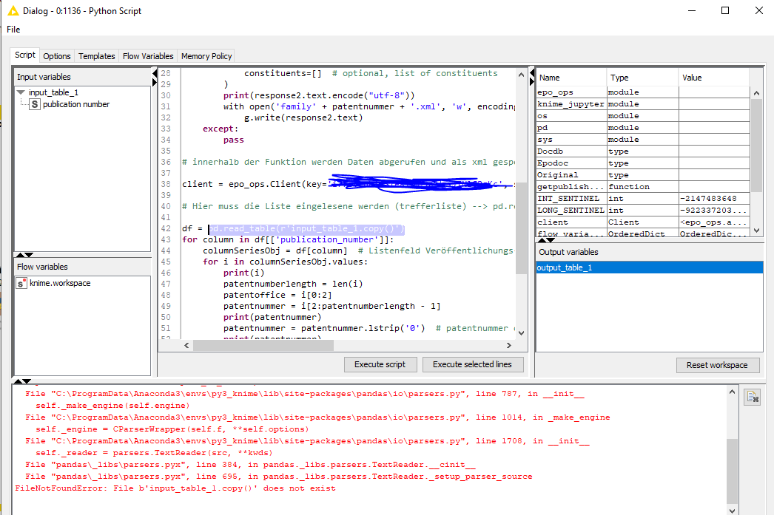774x515 pixels.
Task: Place the cursor on the 'print(i)' code line
Action: (244, 273)
